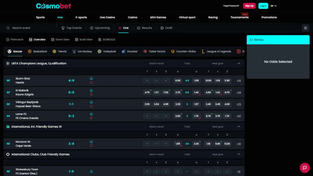Click the Forgot Password link
313x176 pixels.
click(231, 6)
